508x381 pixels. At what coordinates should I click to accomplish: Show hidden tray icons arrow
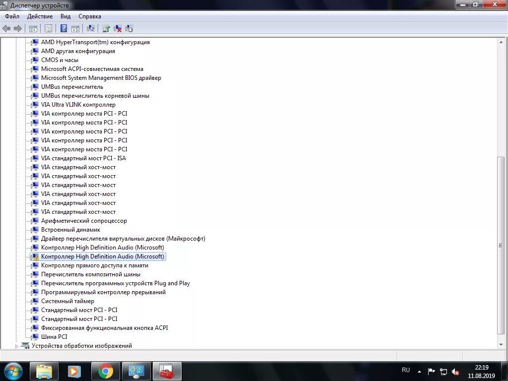pos(419,372)
